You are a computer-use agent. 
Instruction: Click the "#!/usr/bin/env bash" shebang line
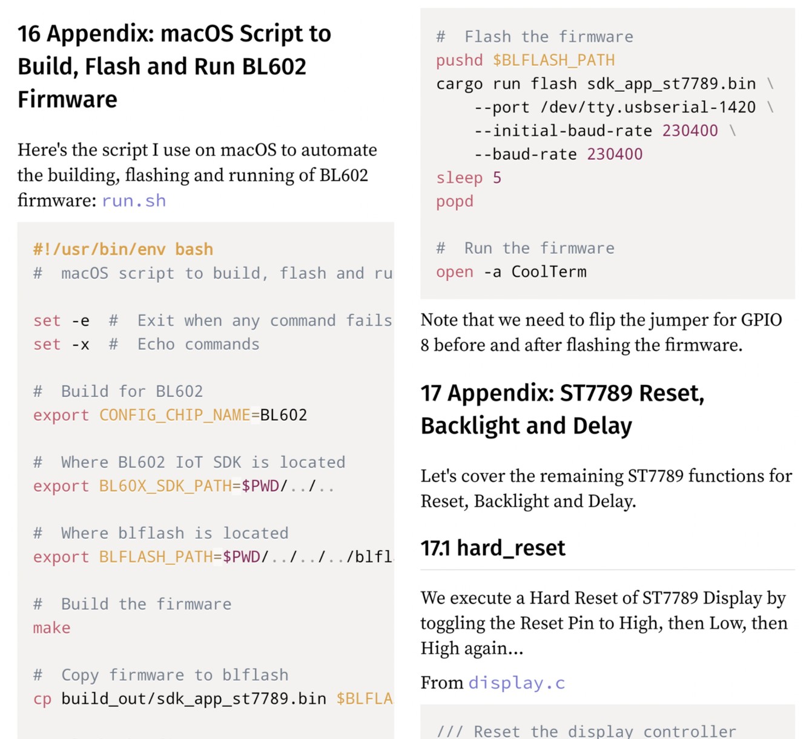click(x=123, y=249)
